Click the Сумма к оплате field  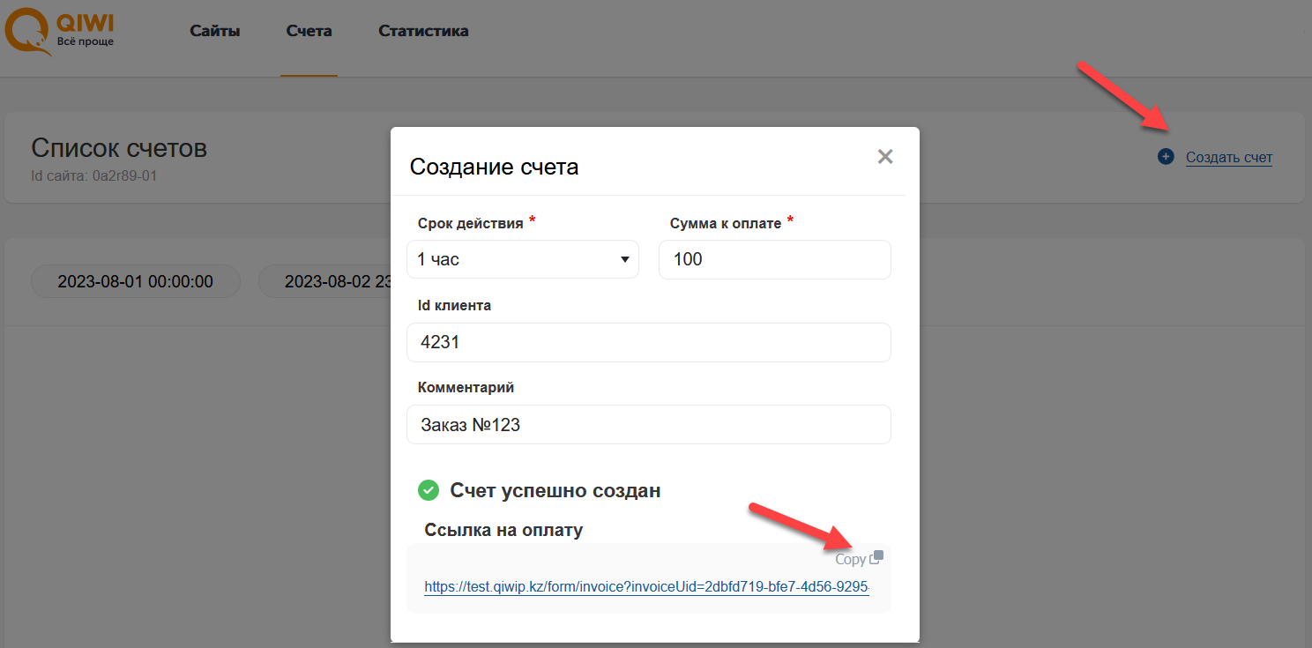click(775, 259)
